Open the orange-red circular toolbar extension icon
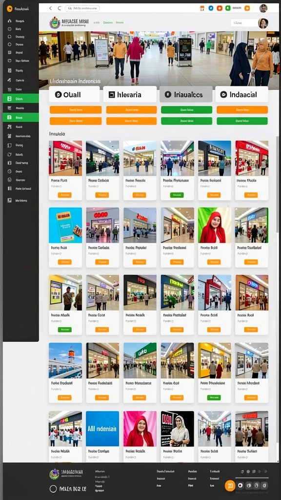The image size is (281, 500). click(x=219, y=8)
